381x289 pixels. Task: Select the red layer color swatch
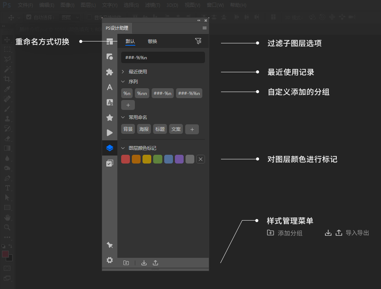(x=125, y=159)
